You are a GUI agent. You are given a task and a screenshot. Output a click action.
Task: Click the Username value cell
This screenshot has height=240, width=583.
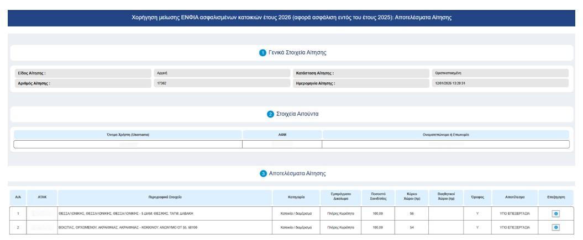tap(128, 145)
